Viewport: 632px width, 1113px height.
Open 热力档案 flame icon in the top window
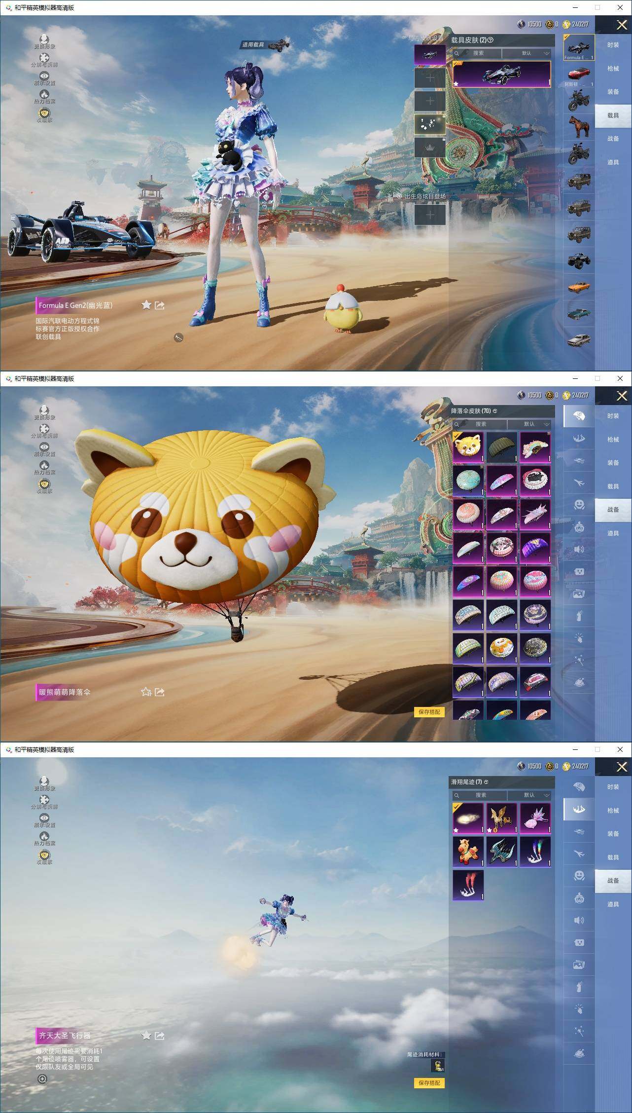(44, 94)
